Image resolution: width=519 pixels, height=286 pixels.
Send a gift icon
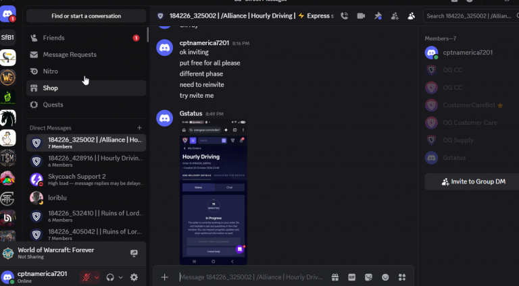point(335,277)
